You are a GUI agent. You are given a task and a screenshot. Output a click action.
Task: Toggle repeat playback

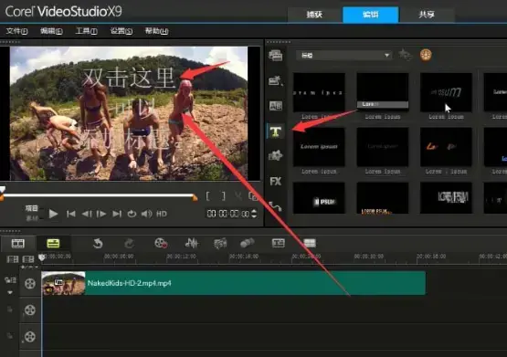[132, 214]
